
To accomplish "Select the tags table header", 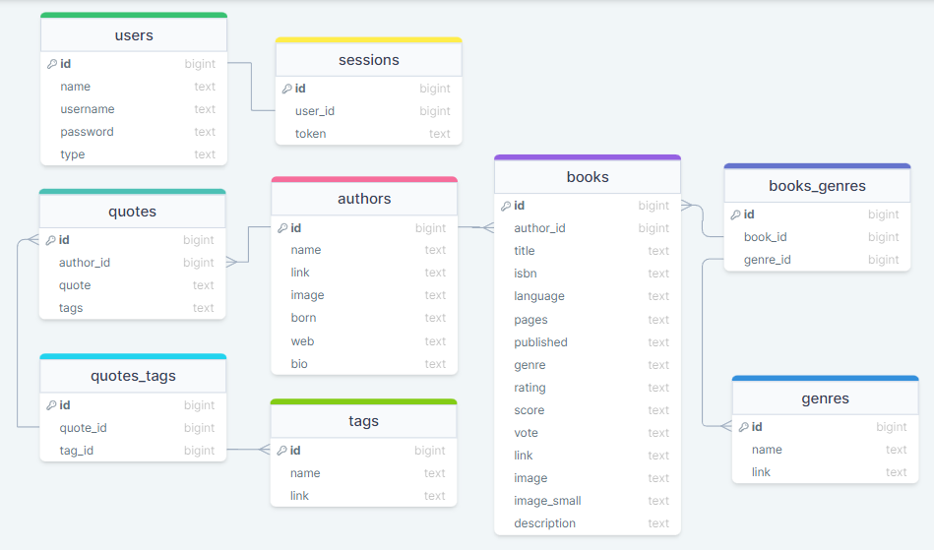I will [x=363, y=421].
